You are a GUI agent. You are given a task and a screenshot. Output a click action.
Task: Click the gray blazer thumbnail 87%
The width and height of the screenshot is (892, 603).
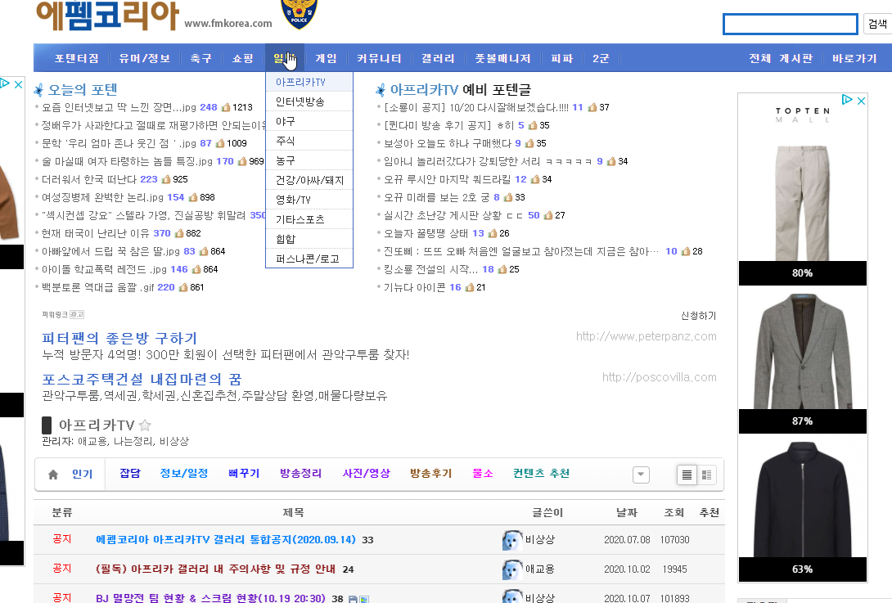point(802,350)
